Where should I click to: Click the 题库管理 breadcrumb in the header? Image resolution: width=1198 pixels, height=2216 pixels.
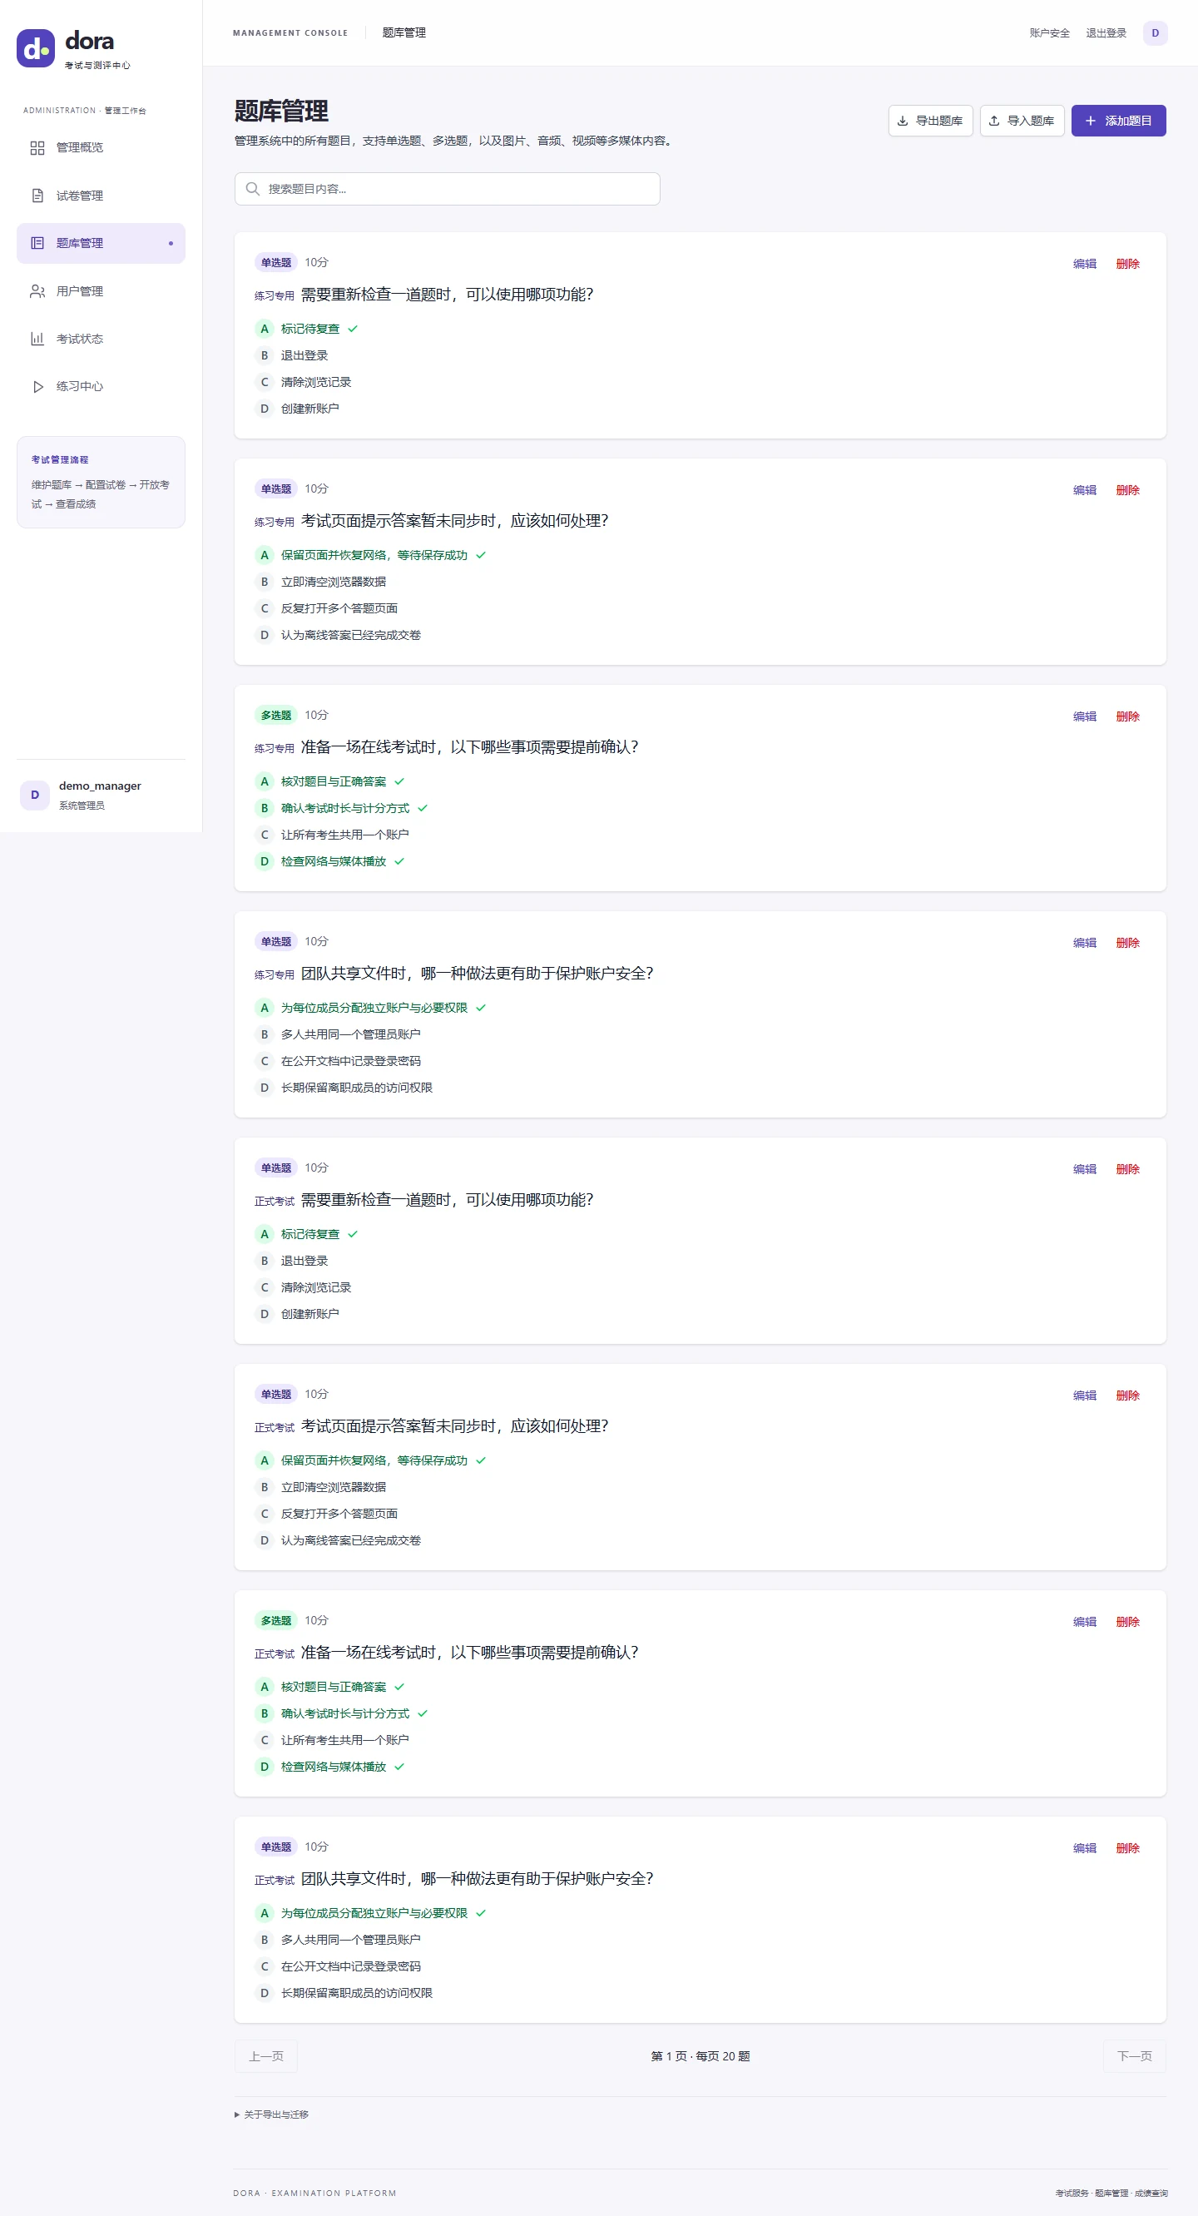[404, 32]
